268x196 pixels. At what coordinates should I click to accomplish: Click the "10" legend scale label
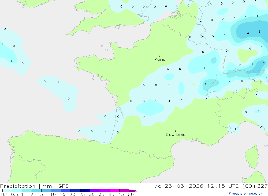(53, 194)
